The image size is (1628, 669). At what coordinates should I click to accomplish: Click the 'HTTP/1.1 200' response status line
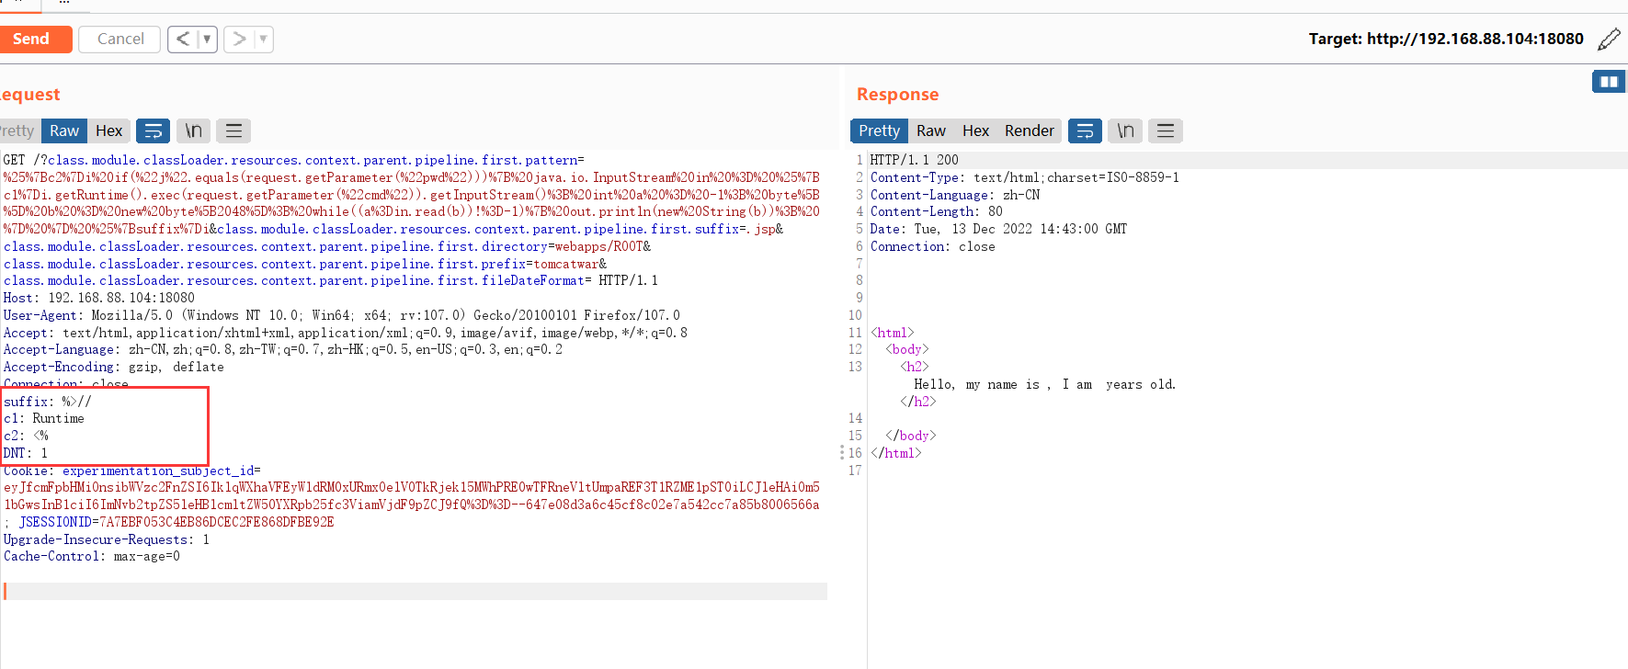[914, 160]
